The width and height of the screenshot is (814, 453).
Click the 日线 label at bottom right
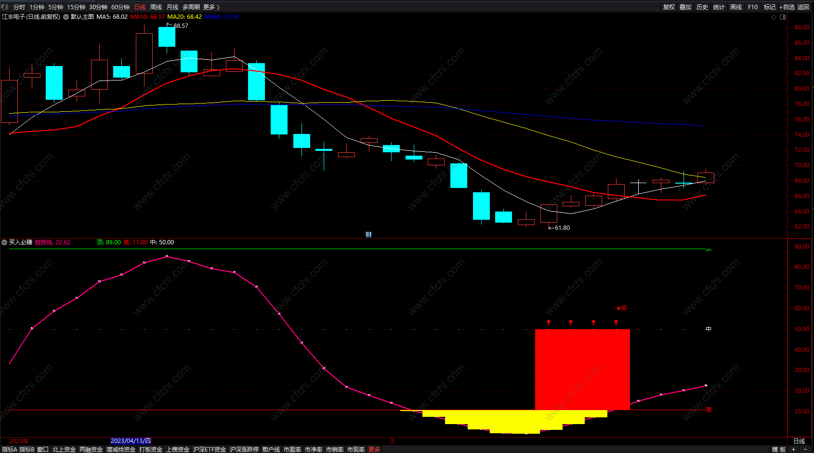[800, 441]
